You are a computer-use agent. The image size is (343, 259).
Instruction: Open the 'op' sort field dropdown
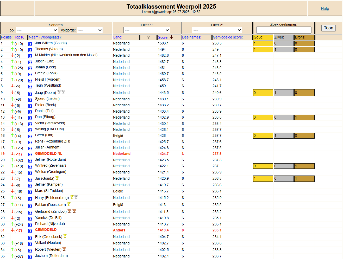(36, 30)
